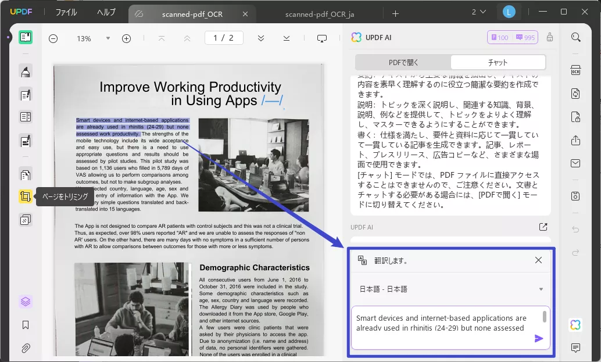Open the Share file icon

575,140
